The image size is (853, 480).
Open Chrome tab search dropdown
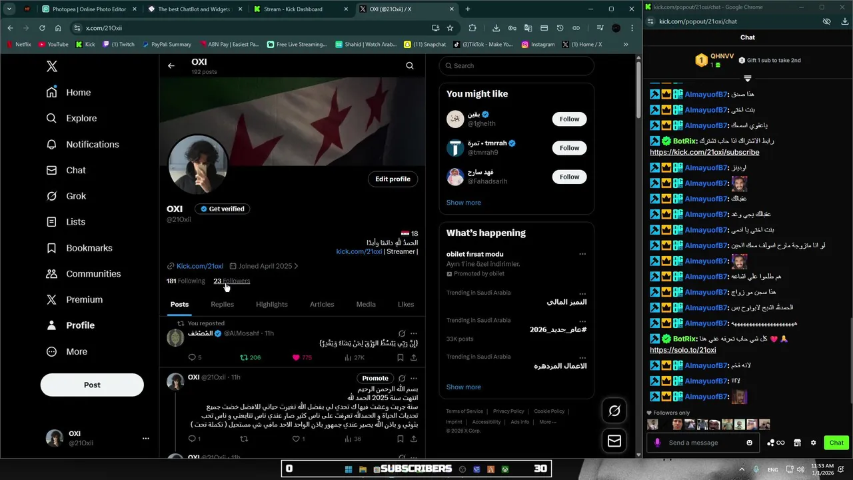click(x=9, y=9)
